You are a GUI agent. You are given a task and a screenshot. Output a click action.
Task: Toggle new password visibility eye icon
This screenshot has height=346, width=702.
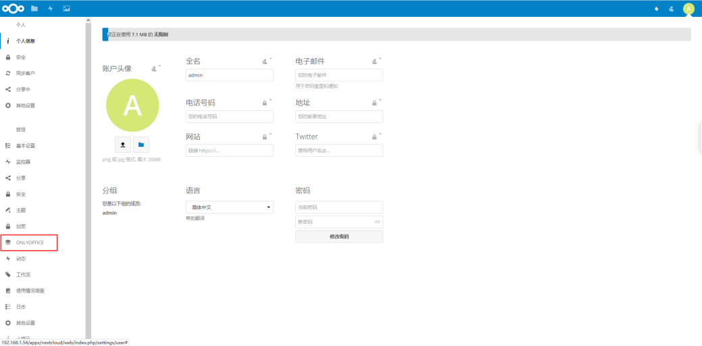point(377,222)
